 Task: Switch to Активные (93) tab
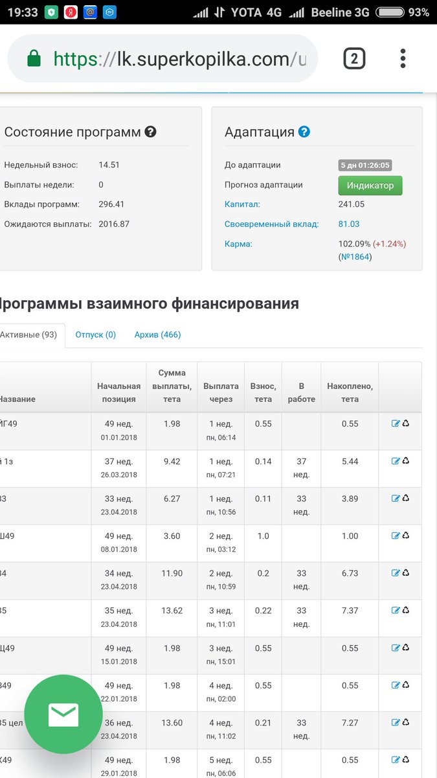click(x=28, y=335)
